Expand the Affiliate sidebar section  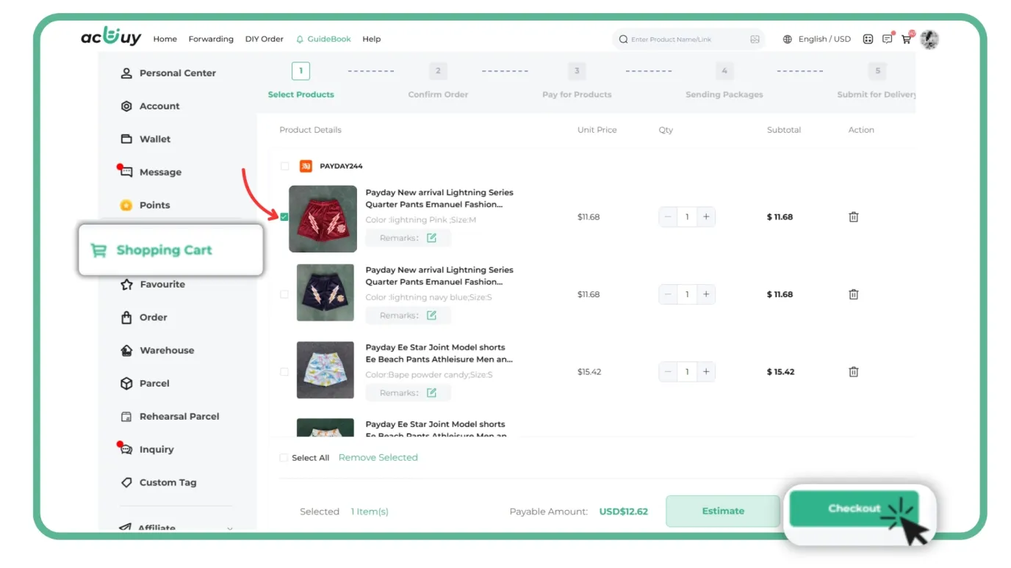click(x=229, y=528)
